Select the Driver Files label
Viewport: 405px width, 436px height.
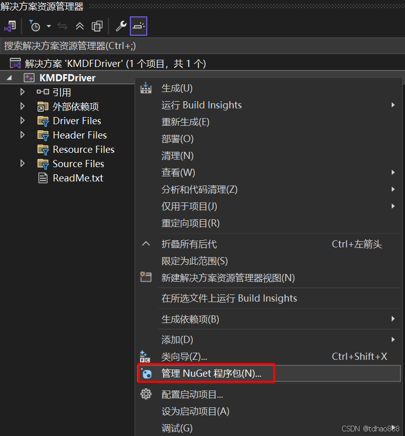coord(77,121)
